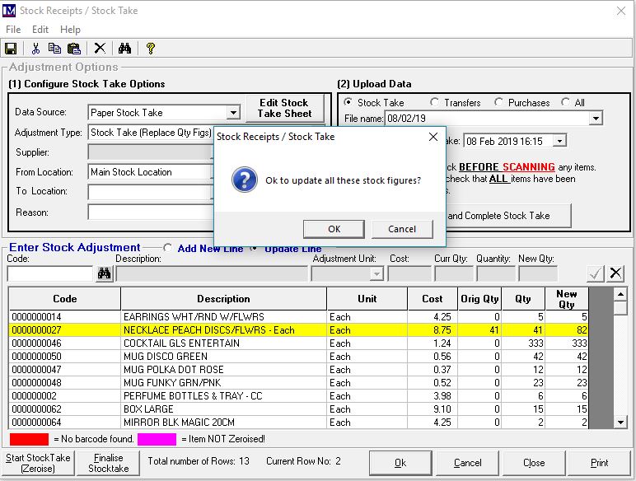Click the binoculars lookup beside Code field

point(104,274)
